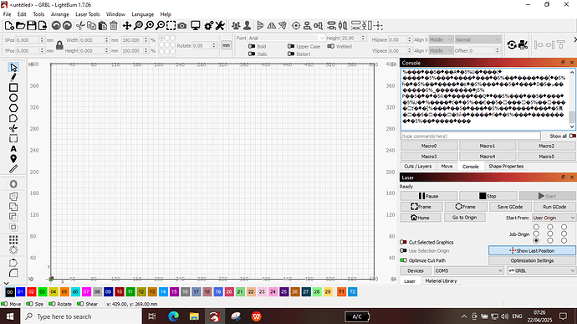Select the Polygon drawing tool
The height and width of the screenshot is (324, 577).
[13, 108]
